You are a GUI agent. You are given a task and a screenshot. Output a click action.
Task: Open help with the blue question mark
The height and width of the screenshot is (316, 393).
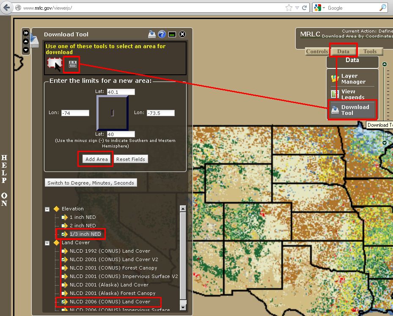coord(162,34)
